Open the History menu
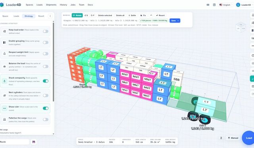 63,5
